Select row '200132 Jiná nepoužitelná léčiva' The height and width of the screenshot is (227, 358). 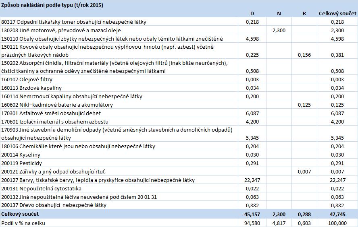pyautogui.click(x=179, y=197)
